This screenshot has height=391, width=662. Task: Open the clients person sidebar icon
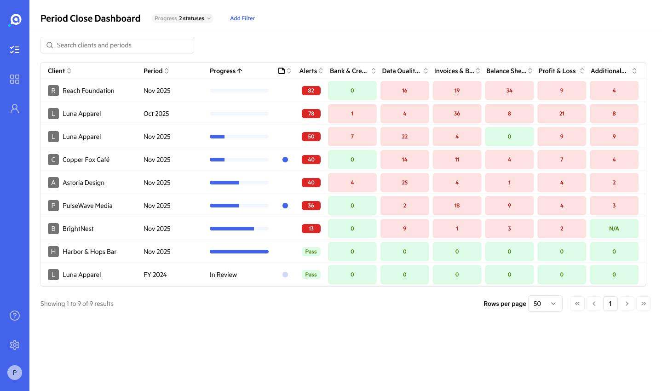click(15, 109)
